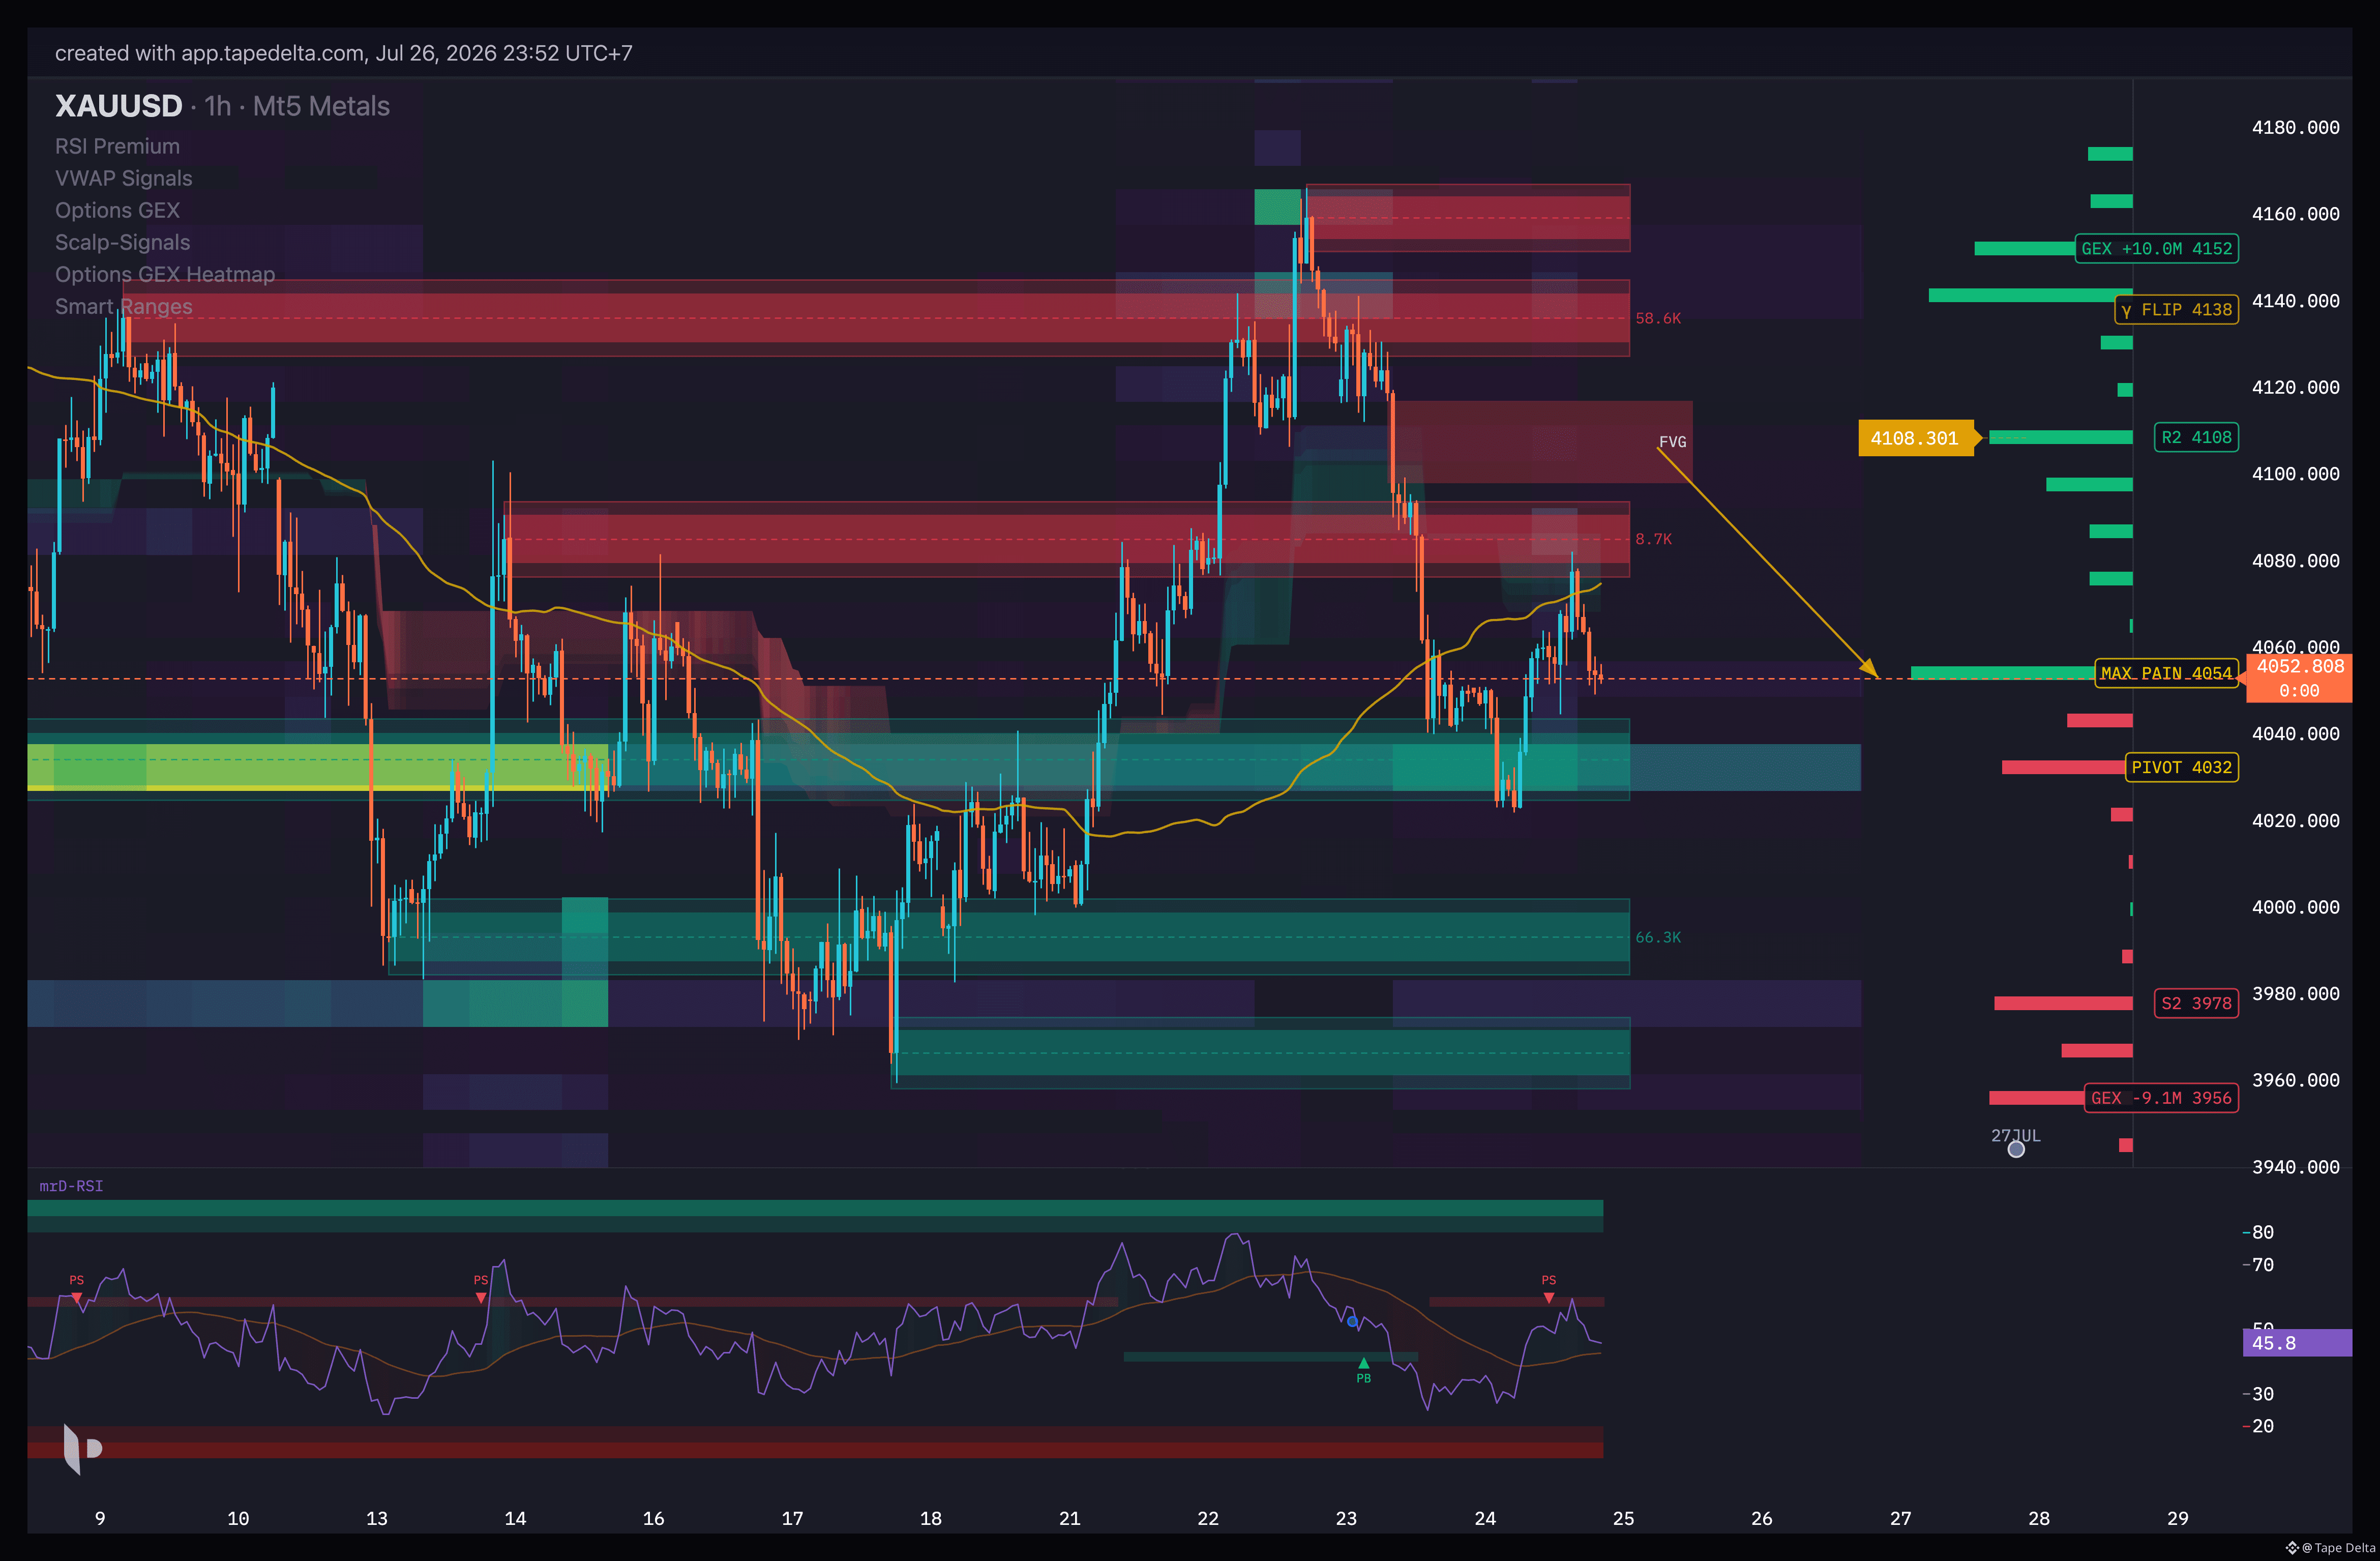Viewport: 2380px width, 1561px height.
Task: Click date 18 on the time axis
Action: tap(931, 1518)
